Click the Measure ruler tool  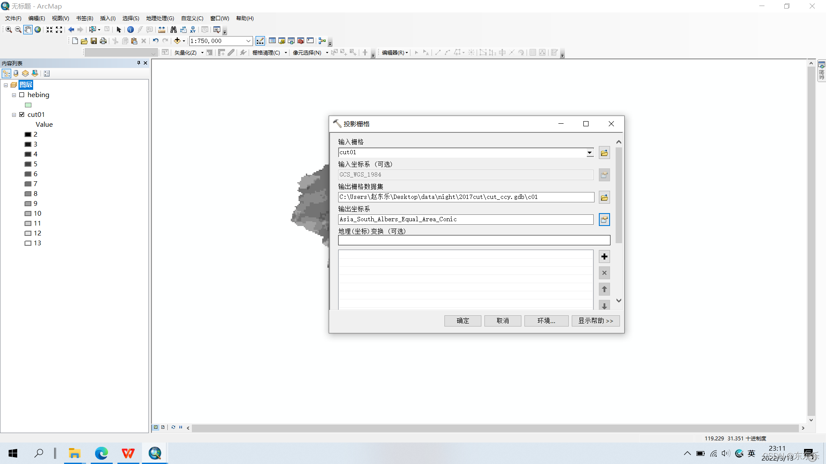pyautogui.click(x=162, y=30)
